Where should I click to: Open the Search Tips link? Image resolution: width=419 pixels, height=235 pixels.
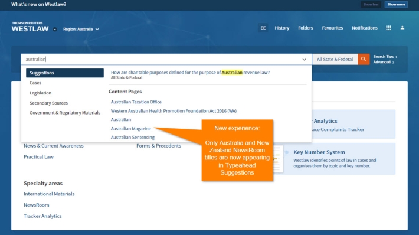coord(385,57)
